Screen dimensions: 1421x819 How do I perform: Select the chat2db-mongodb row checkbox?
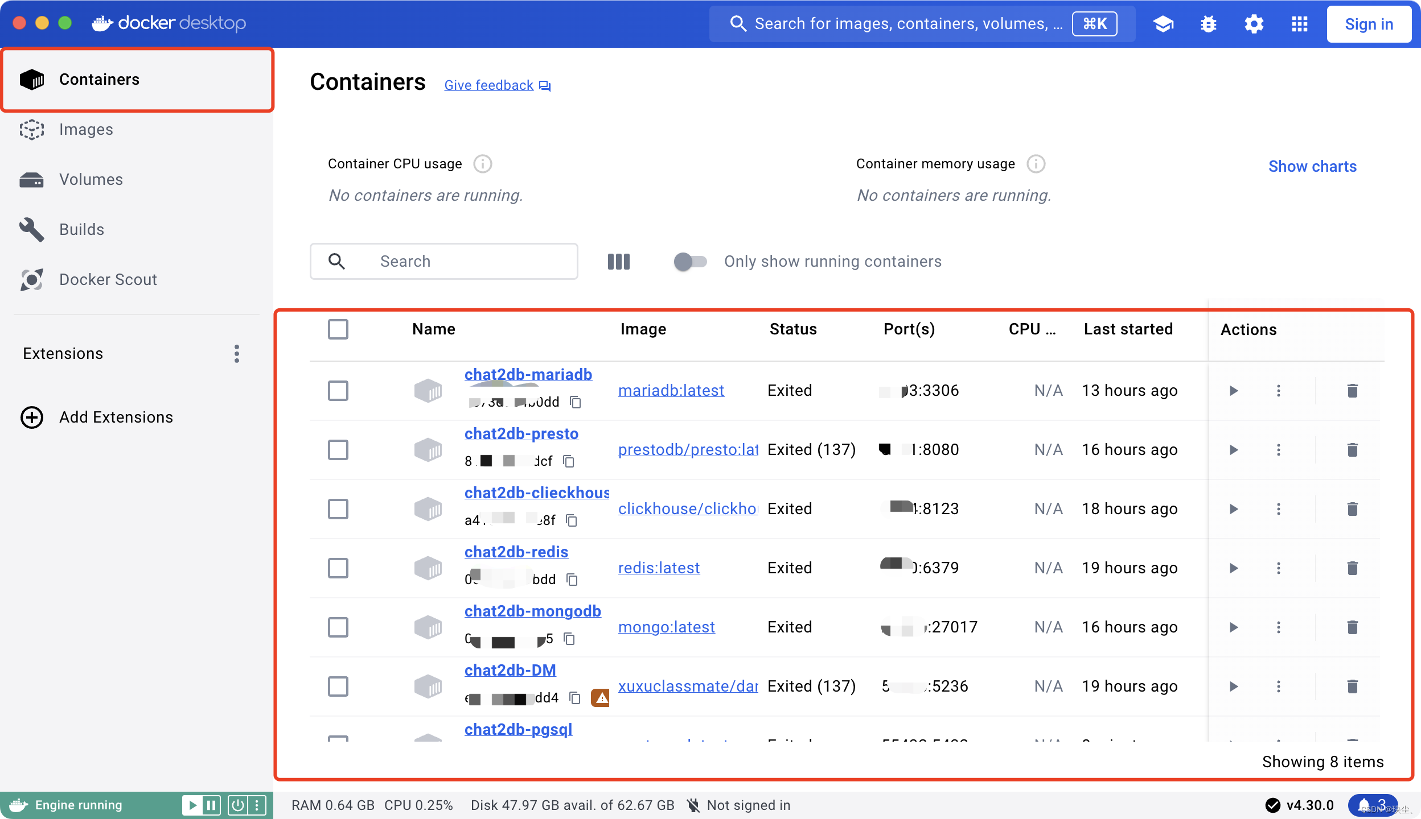tap(338, 627)
